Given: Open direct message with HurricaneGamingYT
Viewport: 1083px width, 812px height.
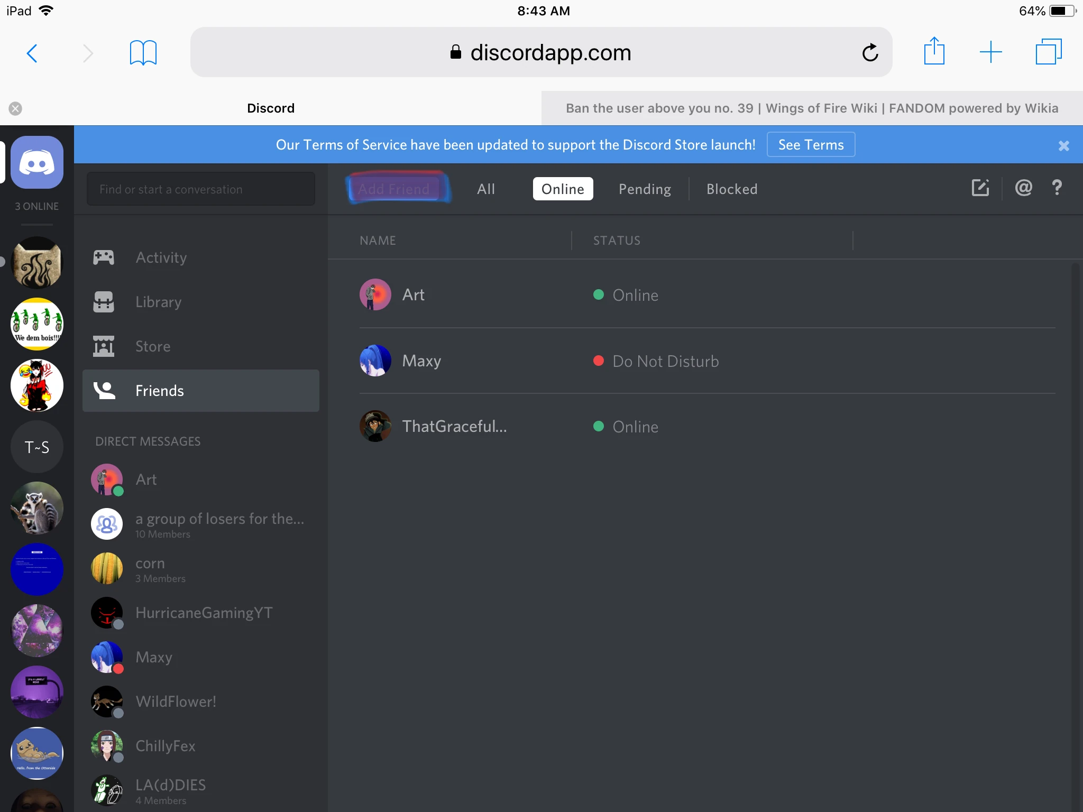Looking at the screenshot, I should coord(204,613).
